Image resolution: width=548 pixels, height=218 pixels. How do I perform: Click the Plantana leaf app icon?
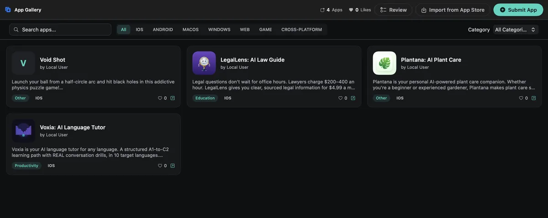(385, 63)
